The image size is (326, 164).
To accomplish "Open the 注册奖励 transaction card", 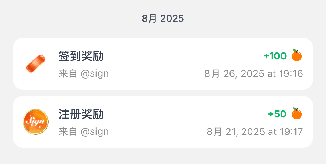I will (x=163, y=122).
